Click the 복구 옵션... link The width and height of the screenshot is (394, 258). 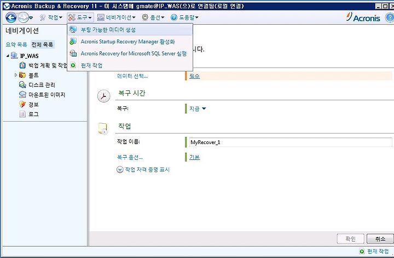tap(130, 157)
